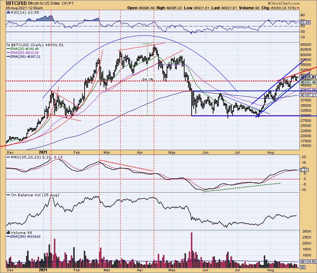This screenshot has height=273, width=317.
Task: Click the 'Bitcoin to US Dollar' name
Action: pyautogui.click(x=44, y=4)
